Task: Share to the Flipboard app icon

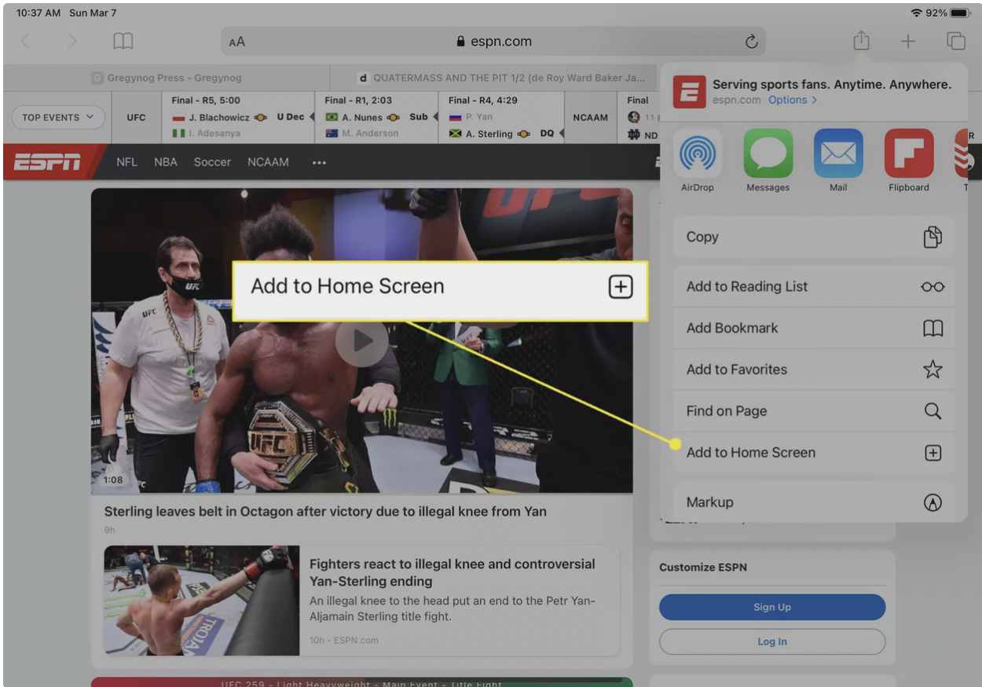Action: coord(908,153)
